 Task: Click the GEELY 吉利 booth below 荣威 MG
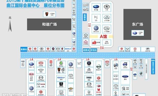click(61, 78)
